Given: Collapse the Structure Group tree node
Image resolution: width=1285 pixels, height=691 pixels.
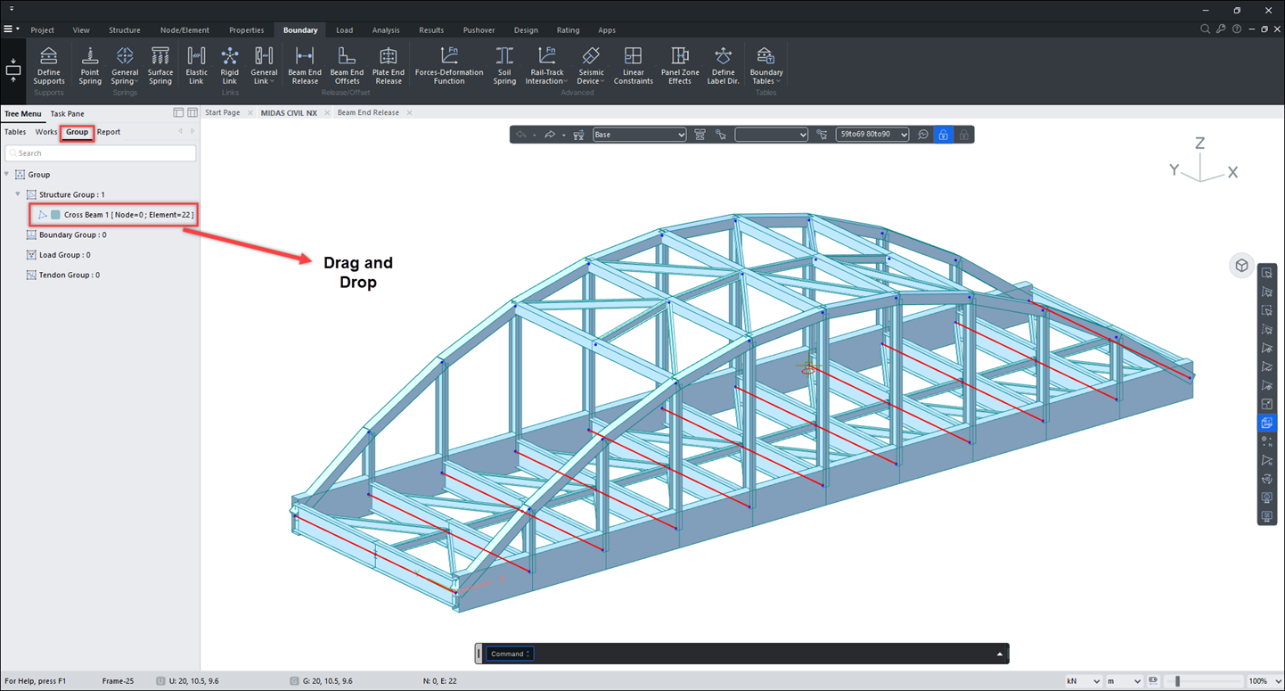Looking at the screenshot, I should click(18, 194).
